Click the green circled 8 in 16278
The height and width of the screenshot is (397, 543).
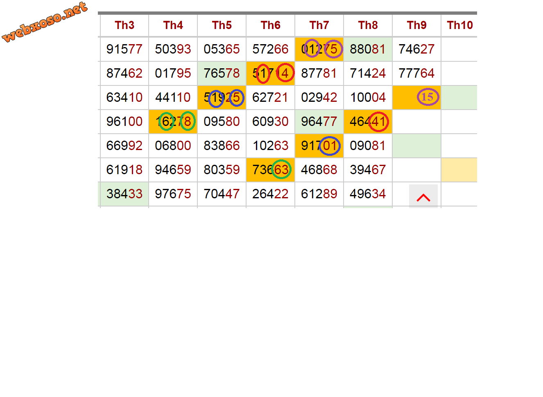click(x=188, y=121)
